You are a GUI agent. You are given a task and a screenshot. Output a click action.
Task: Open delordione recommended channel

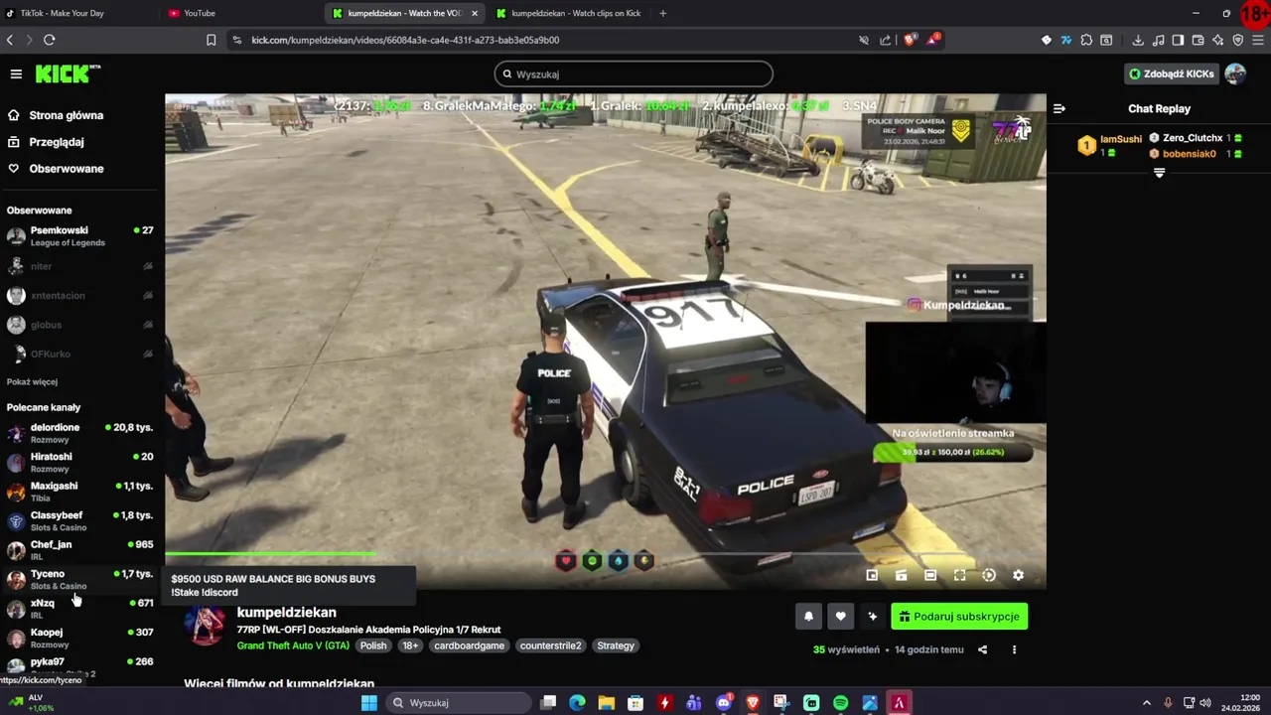(x=79, y=433)
